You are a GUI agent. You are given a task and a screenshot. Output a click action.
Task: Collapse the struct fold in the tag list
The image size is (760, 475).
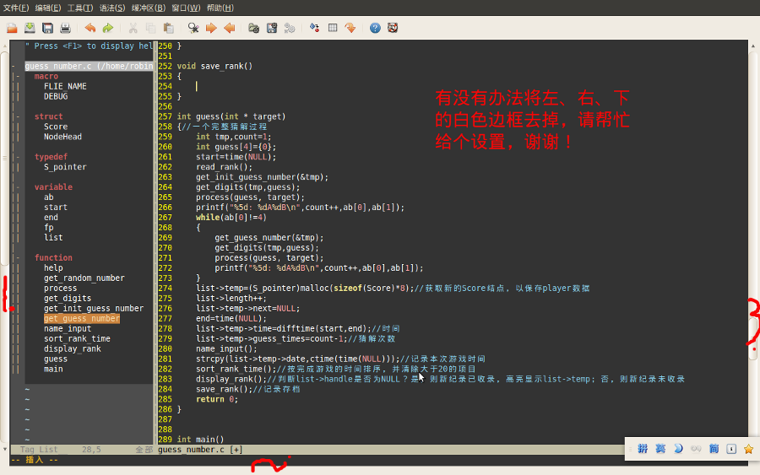click(x=18, y=116)
